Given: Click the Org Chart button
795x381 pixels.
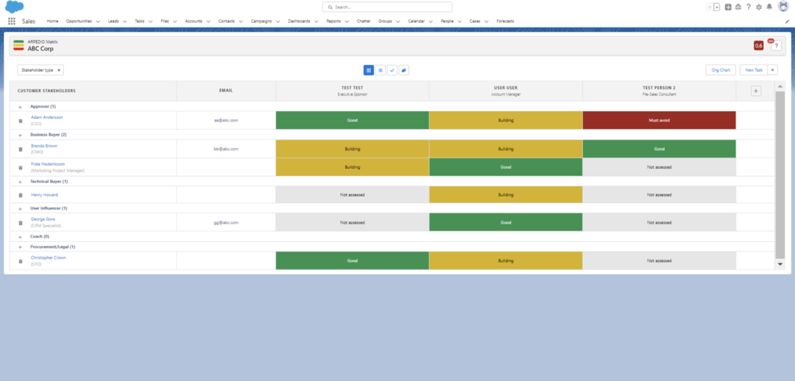Looking at the screenshot, I should click(x=720, y=70).
